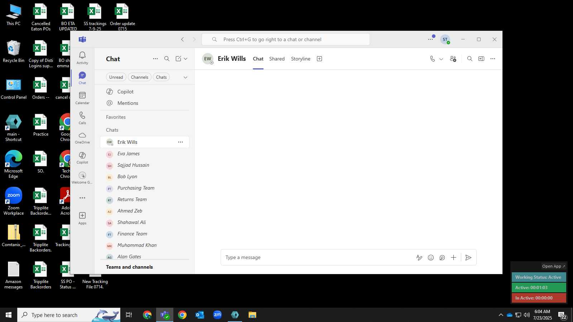573x322 pixels.
Task: Open Bob Lyon chat
Action: 145,176
